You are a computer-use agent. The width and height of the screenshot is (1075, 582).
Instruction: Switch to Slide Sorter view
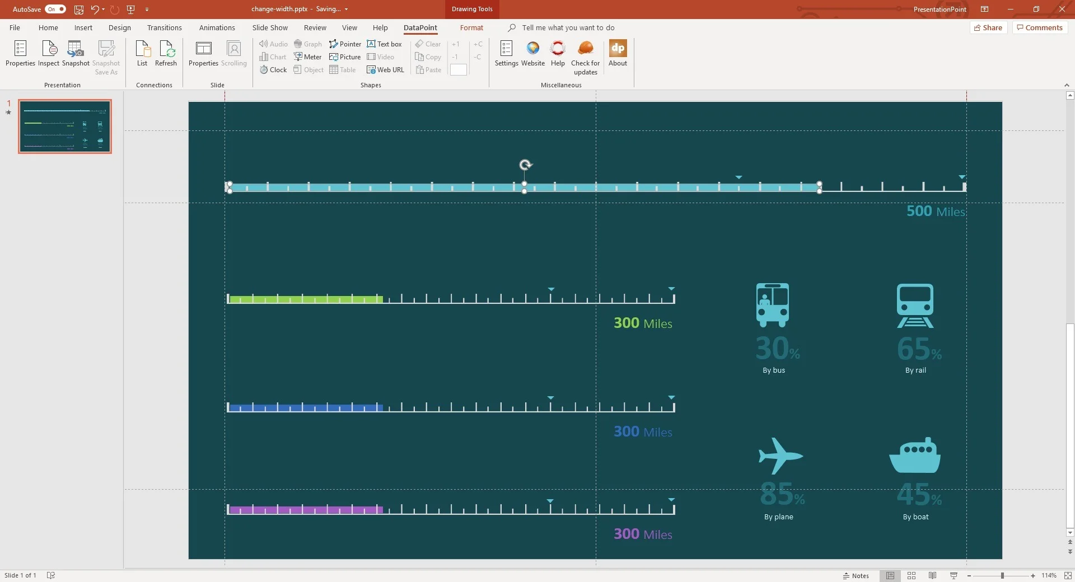click(x=912, y=576)
